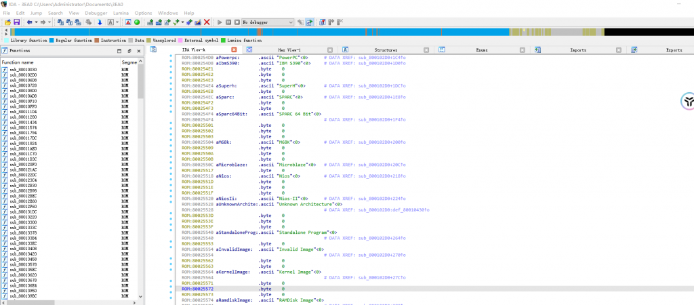
Task: Jump back with the left arrow icon
Action: click(28, 22)
